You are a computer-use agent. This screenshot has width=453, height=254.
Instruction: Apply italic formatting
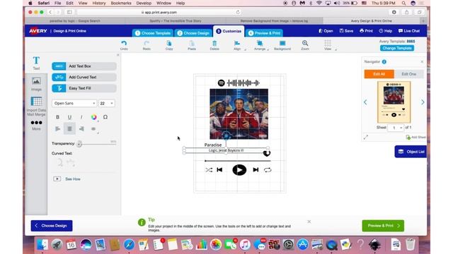pos(81,117)
